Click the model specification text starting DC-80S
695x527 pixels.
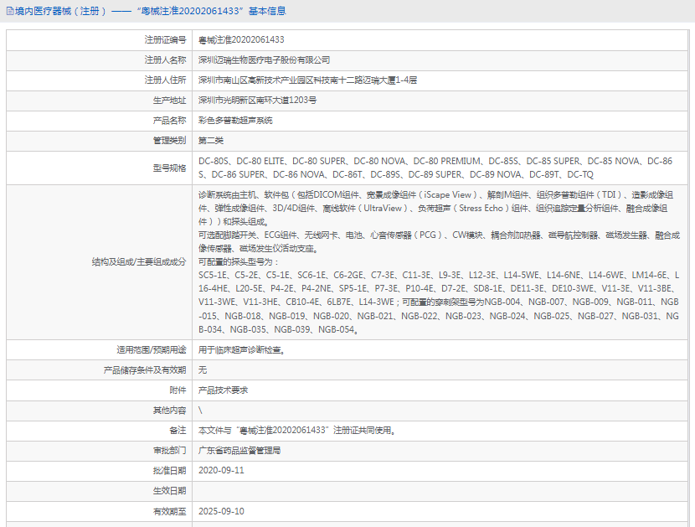tap(435, 168)
